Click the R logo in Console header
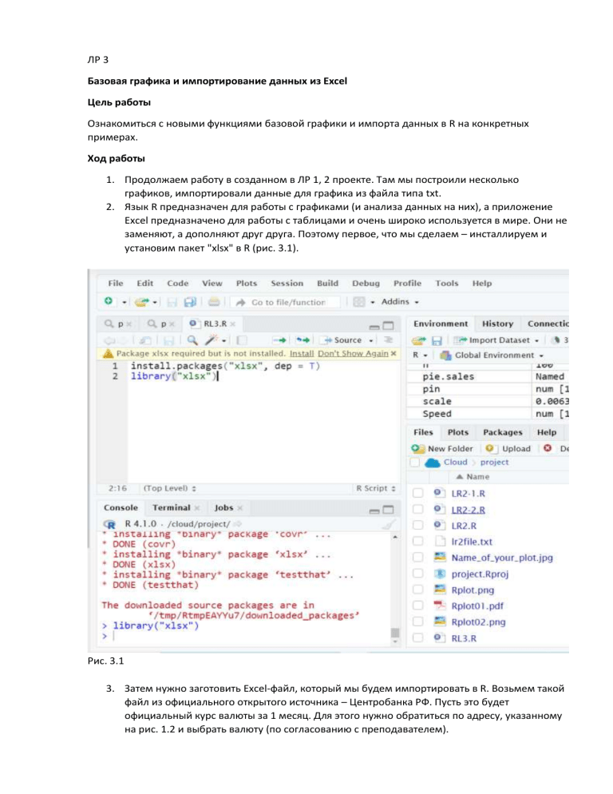This screenshot has height=794, width=613. coord(109,524)
